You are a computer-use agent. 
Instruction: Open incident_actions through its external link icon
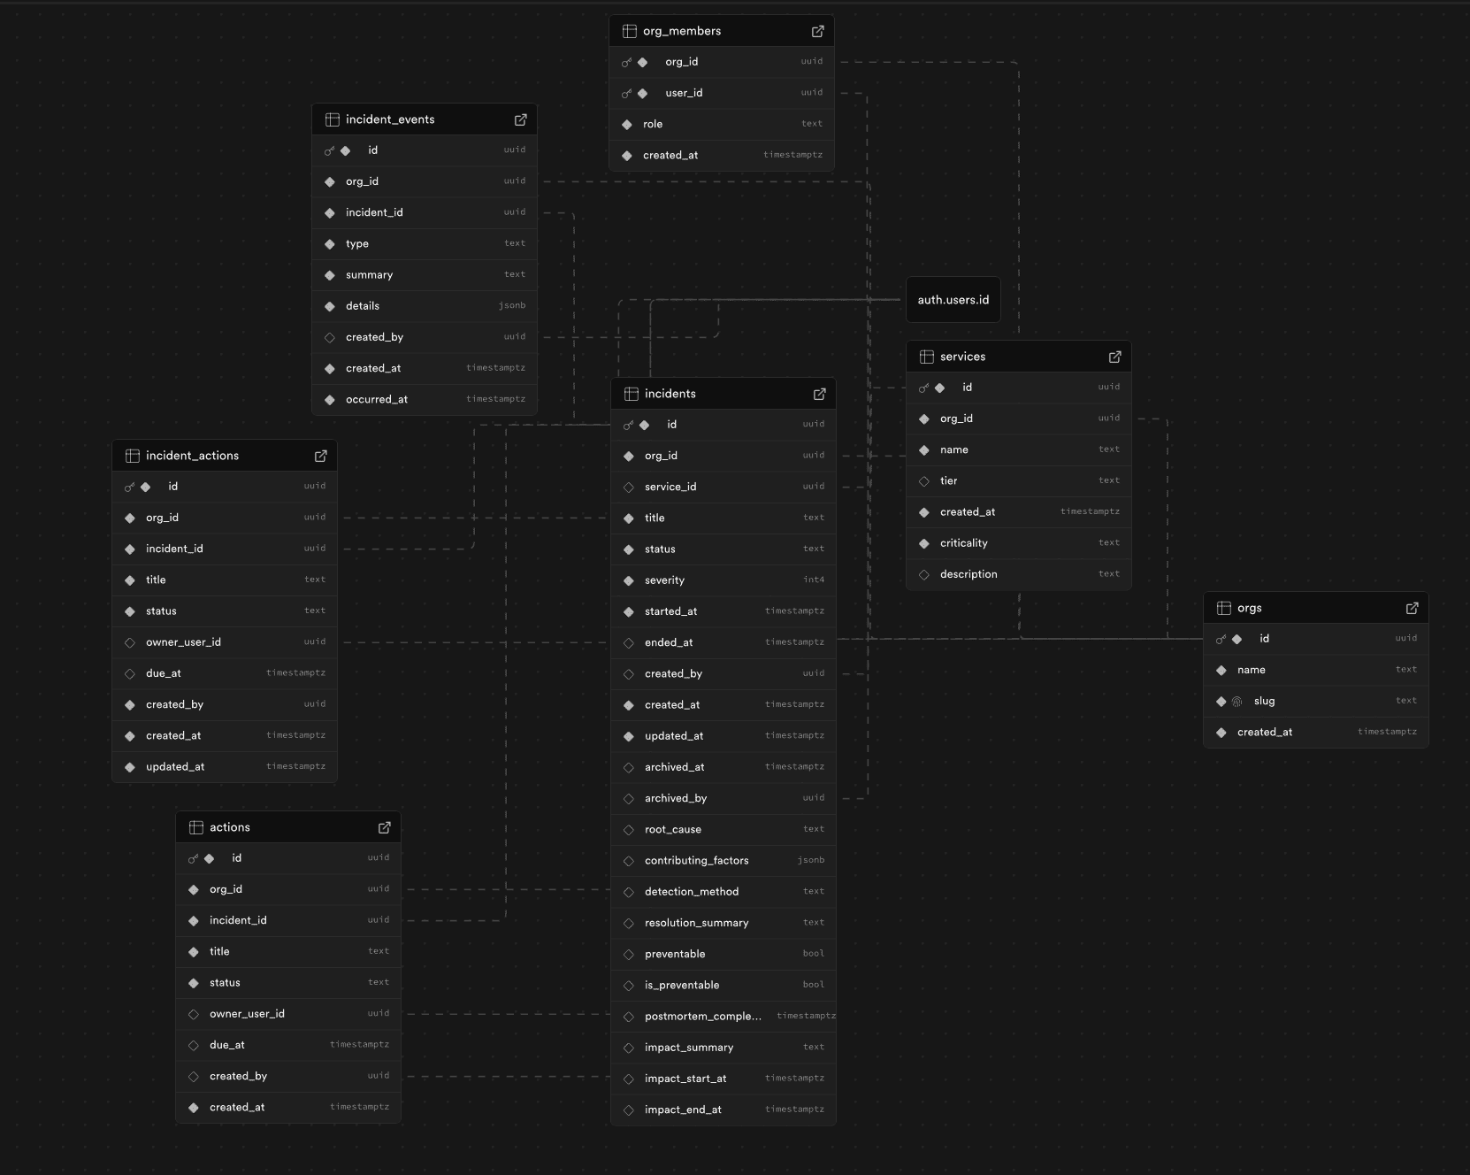[320, 456]
